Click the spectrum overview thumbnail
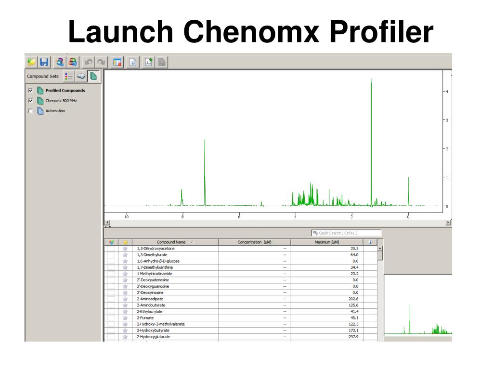The image size is (493, 370). tap(418, 305)
